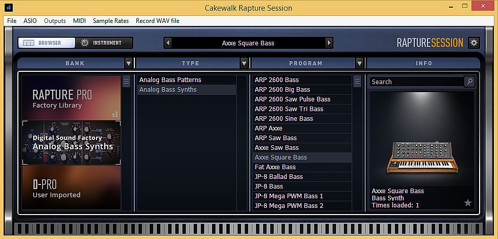
Task: Select the D-Pro User Imported bank
Action: [71, 188]
